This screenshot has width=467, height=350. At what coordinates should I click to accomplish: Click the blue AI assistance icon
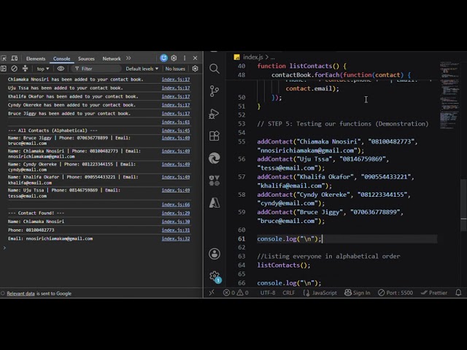click(x=163, y=58)
